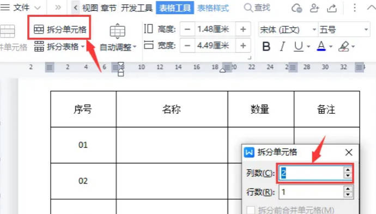Open table properties dialog launcher
The height and width of the screenshot is (214, 376).
point(250,58)
